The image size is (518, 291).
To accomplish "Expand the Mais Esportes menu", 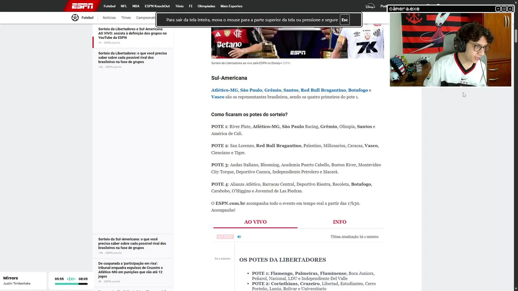I will point(231,6).
